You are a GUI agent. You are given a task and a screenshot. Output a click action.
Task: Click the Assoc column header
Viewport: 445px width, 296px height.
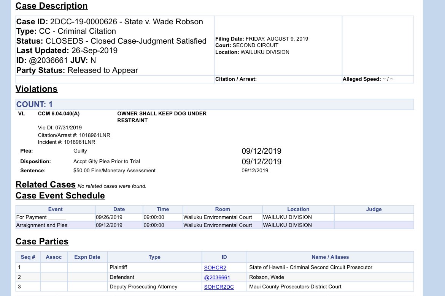[54, 257]
